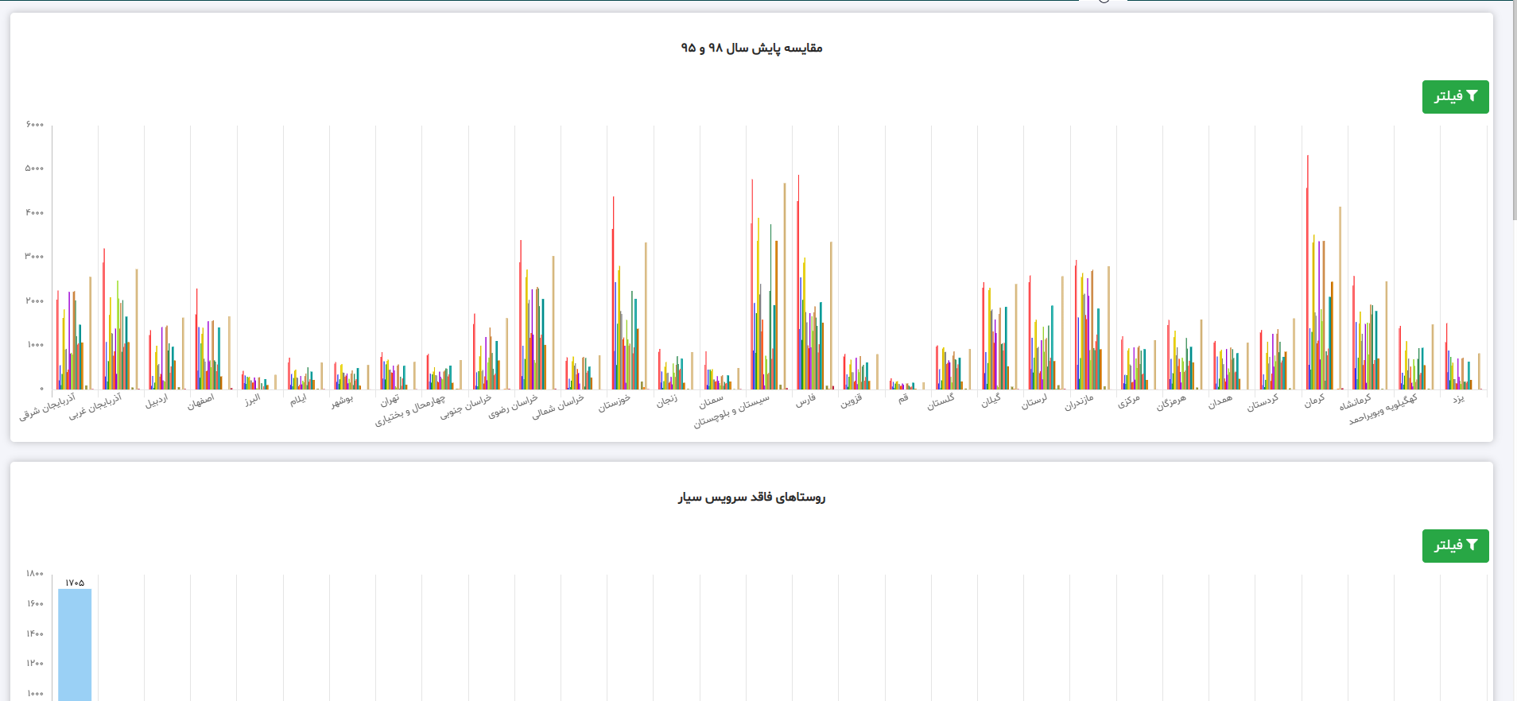The width and height of the screenshot is (1517, 701).
Task: Click the title روستاهای فاقد سرویس سیار
Action: point(751,498)
